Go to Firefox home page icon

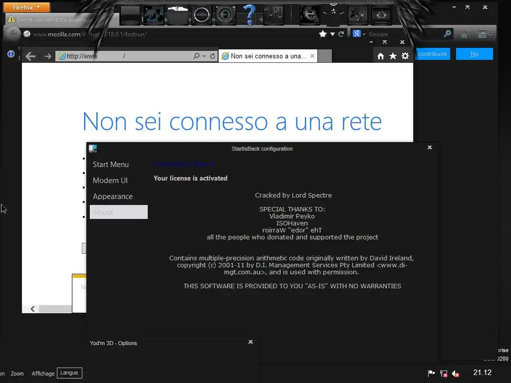click(464, 34)
